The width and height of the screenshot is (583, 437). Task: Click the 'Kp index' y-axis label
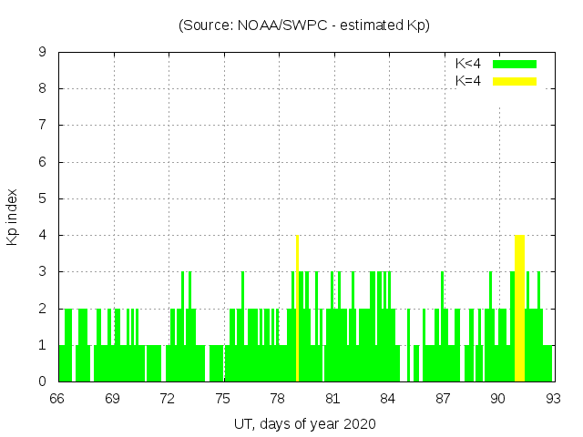13,217
